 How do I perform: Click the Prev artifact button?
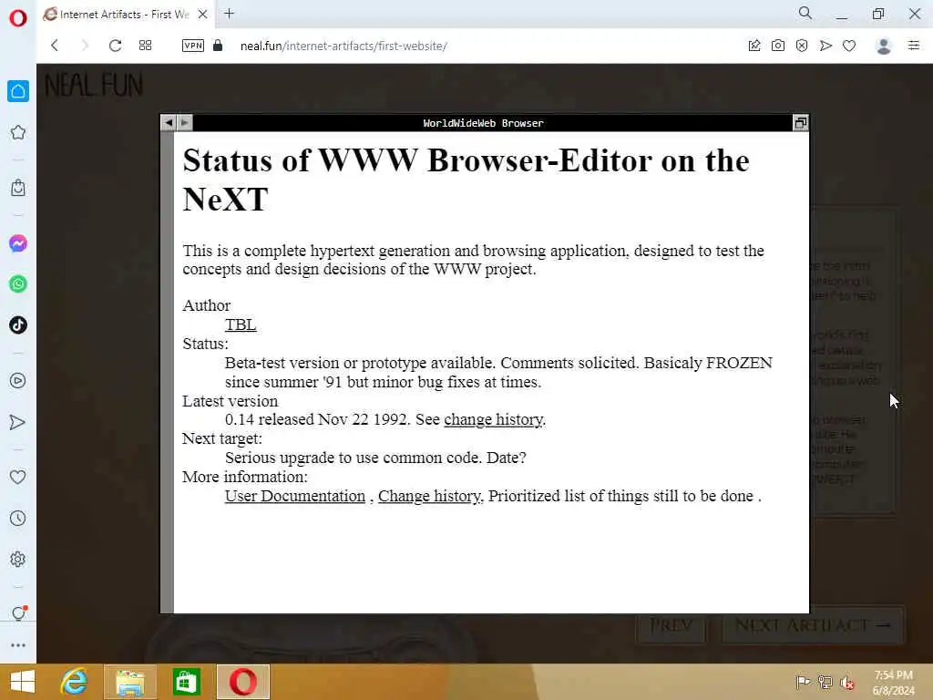[x=671, y=625]
